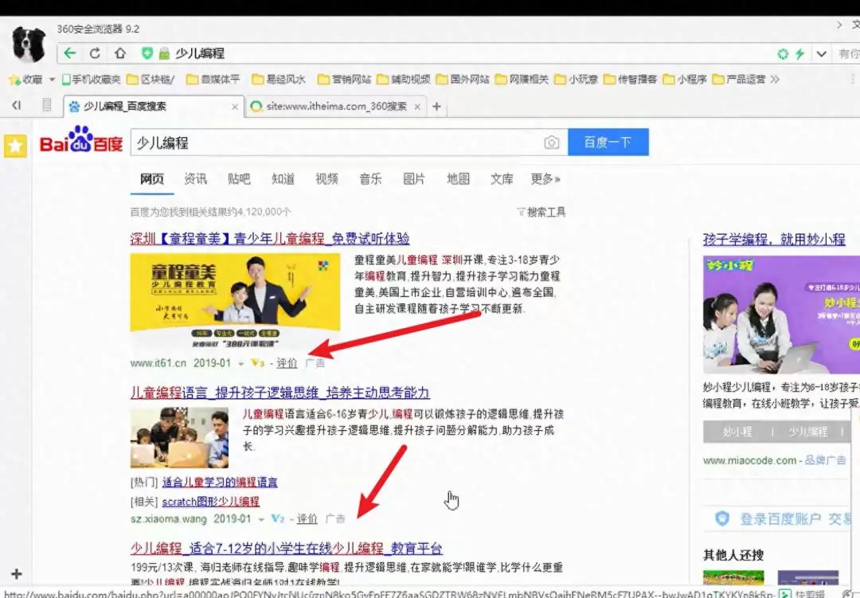Click the 童程童美 yellow banner thumbnail
860x598 pixels.
click(x=235, y=301)
